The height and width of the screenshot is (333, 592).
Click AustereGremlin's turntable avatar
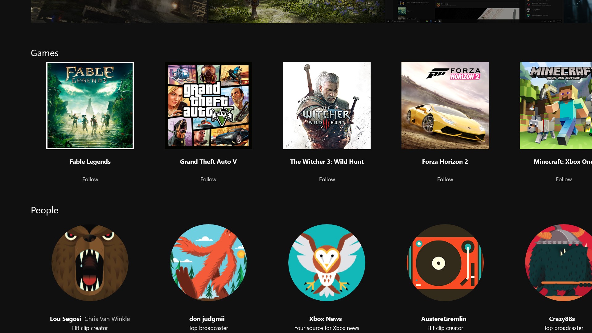tap(445, 263)
